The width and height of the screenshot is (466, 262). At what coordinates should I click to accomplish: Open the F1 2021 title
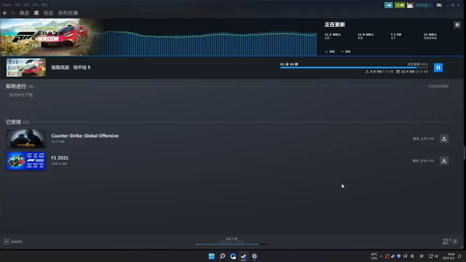point(60,158)
